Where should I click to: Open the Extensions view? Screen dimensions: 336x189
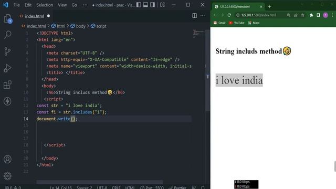7,85
